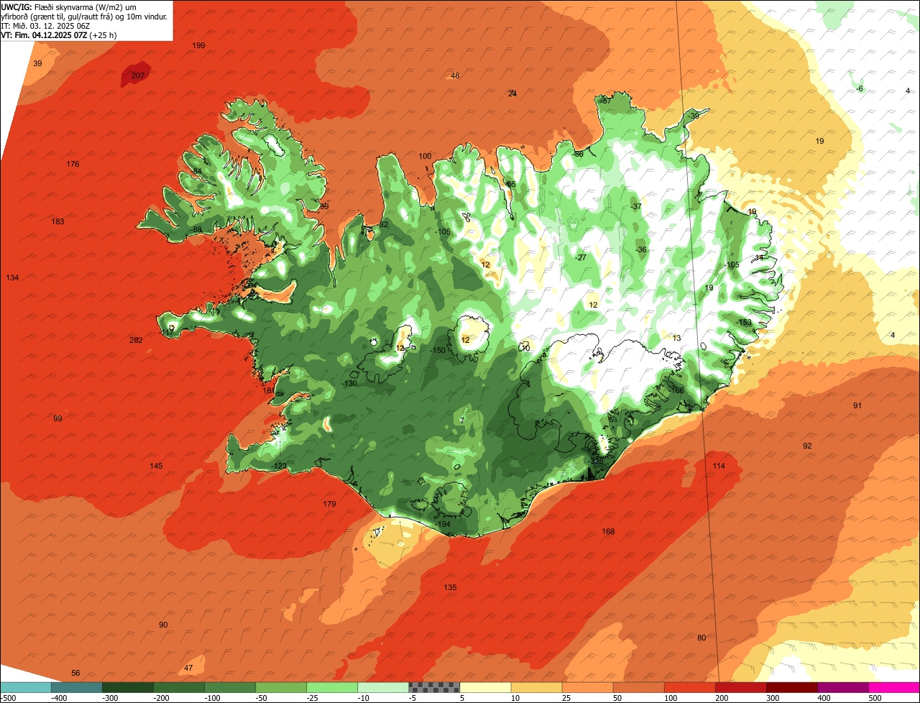Image resolution: width=920 pixels, height=703 pixels.
Task: Click the legend swatch between -200 and -100
Action: [x=178, y=687]
